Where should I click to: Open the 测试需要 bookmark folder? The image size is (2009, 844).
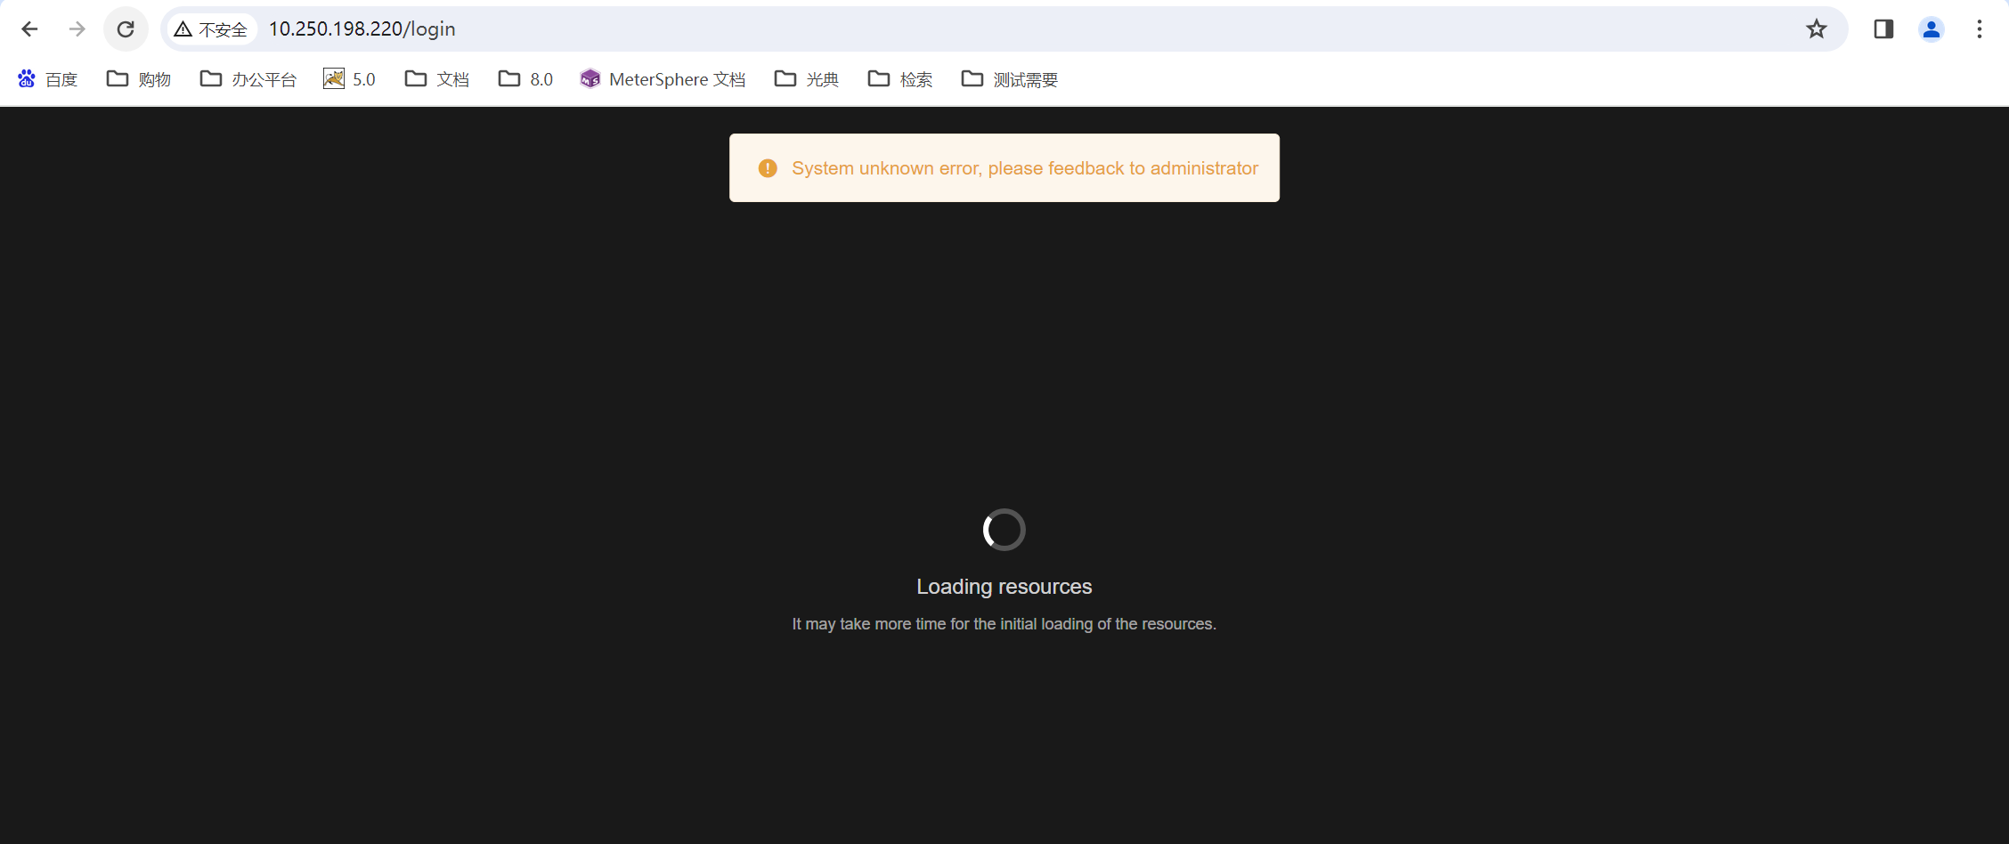[x=1010, y=79]
